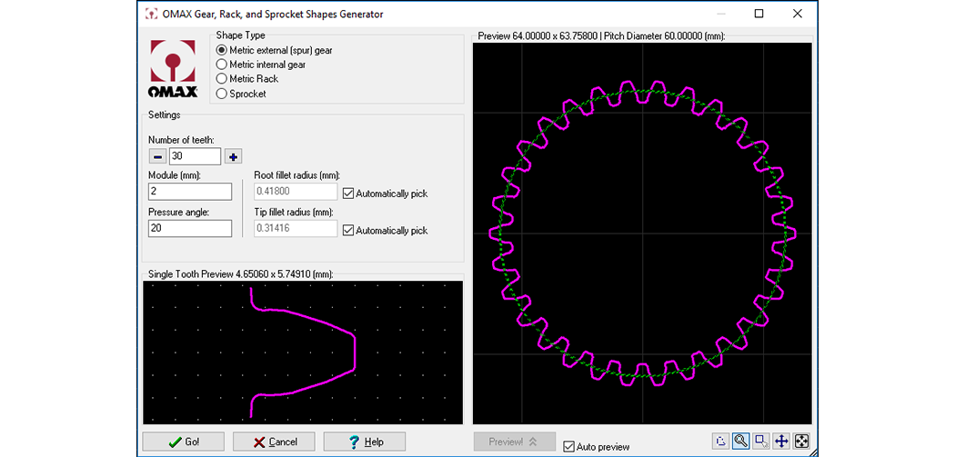This screenshot has width=955, height=457.
Task: Click the zoom extents icon
Action: (x=801, y=442)
